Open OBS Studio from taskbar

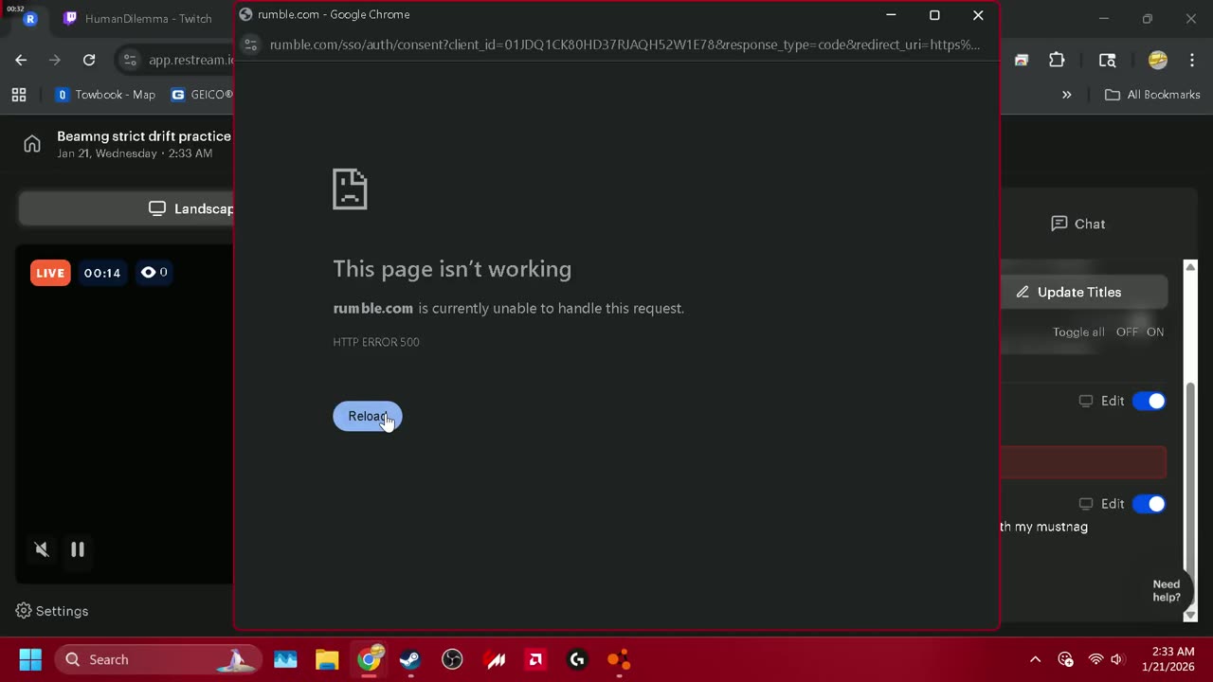pos(452,659)
